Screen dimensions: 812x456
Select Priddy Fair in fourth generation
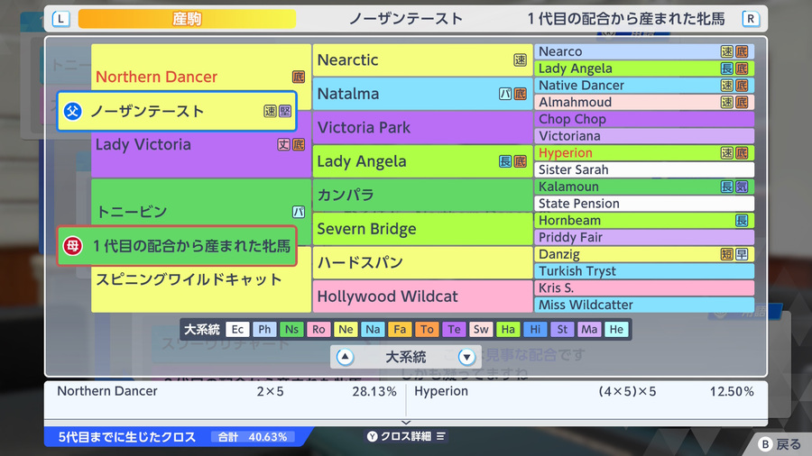point(644,237)
